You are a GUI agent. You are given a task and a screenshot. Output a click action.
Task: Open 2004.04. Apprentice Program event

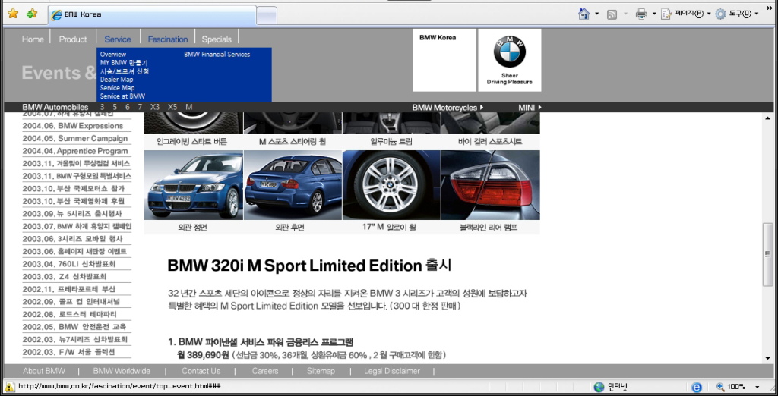tap(75, 151)
